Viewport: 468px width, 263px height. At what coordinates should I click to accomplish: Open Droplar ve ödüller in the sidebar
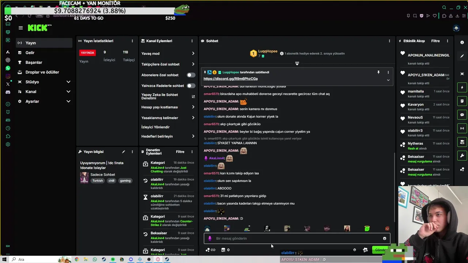point(44,72)
